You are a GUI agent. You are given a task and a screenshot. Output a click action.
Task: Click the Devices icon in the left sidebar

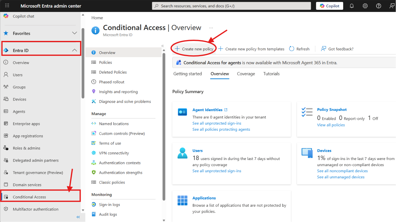tap(6, 99)
